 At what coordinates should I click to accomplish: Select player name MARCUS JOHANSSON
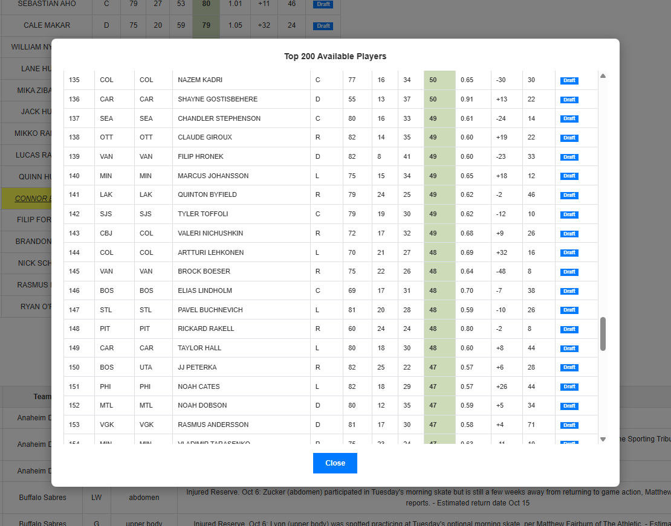[213, 176]
